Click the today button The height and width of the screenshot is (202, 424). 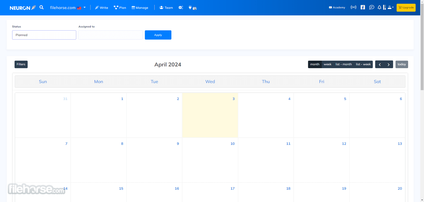click(402, 64)
